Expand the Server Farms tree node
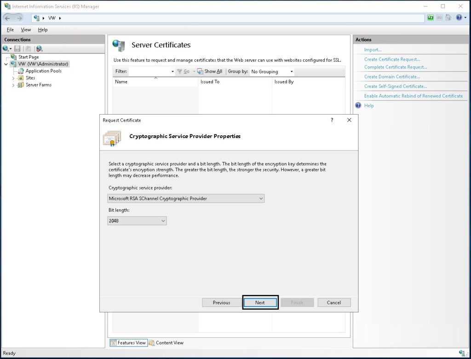Image resolution: width=471 pixels, height=359 pixels. point(13,85)
